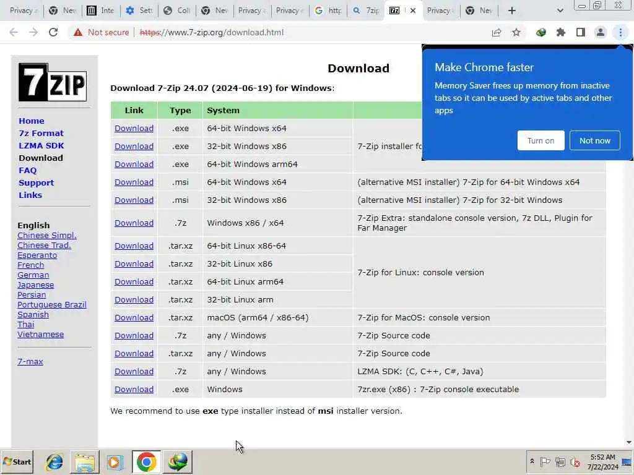Show hidden system tray icons
The image size is (634, 475).
(x=532, y=461)
